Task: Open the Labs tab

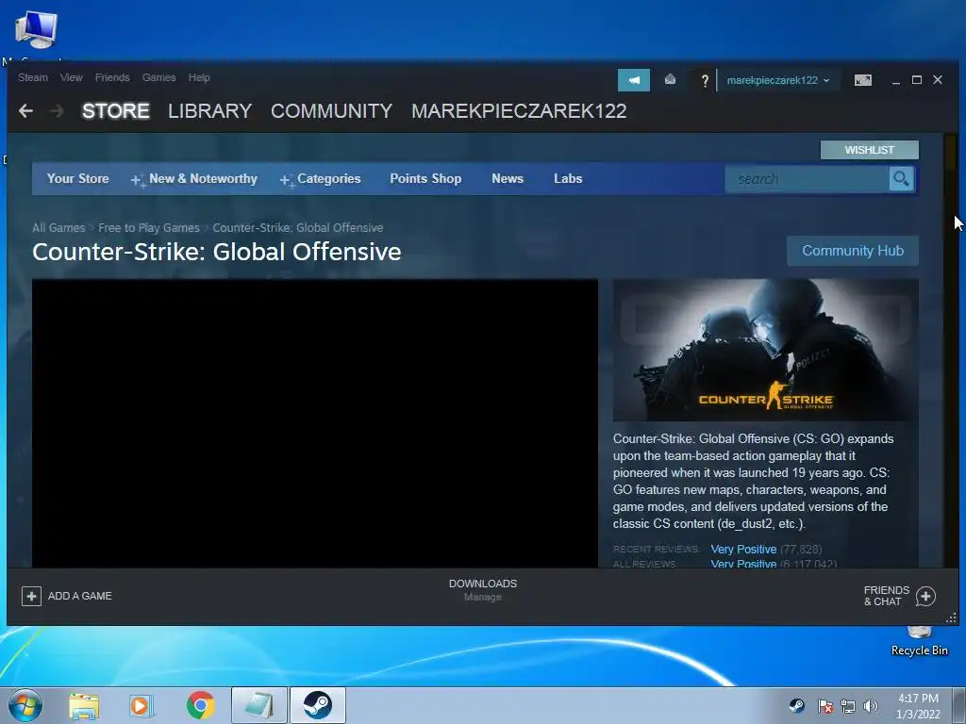Action: [568, 178]
